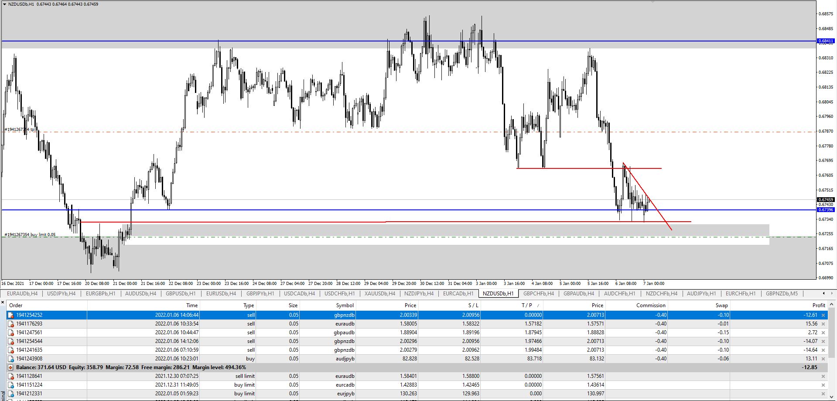Delete the eurcadb buy limit pending order
Image resolution: width=837 pixels, height=401 pixels.
pos(823,385)
